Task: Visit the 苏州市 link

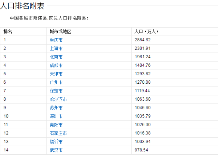Action: click(x=56, y=108)
